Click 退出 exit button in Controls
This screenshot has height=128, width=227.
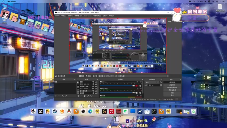[172, 95]
